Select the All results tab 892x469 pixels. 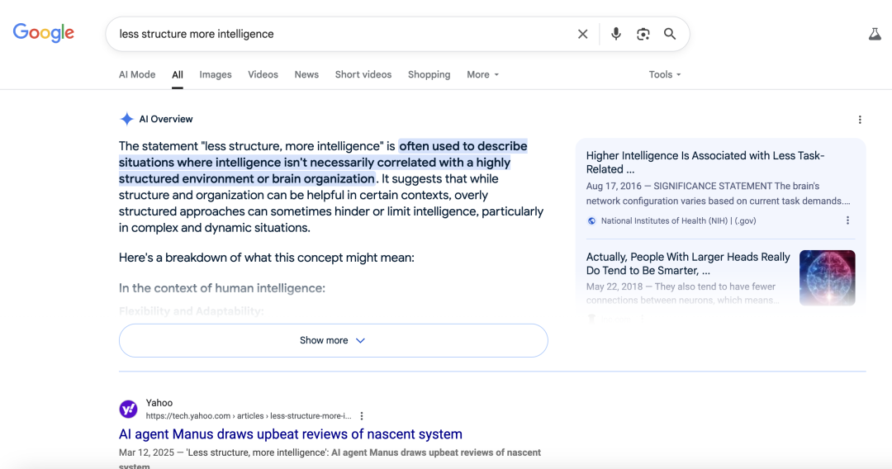(178, 74)
